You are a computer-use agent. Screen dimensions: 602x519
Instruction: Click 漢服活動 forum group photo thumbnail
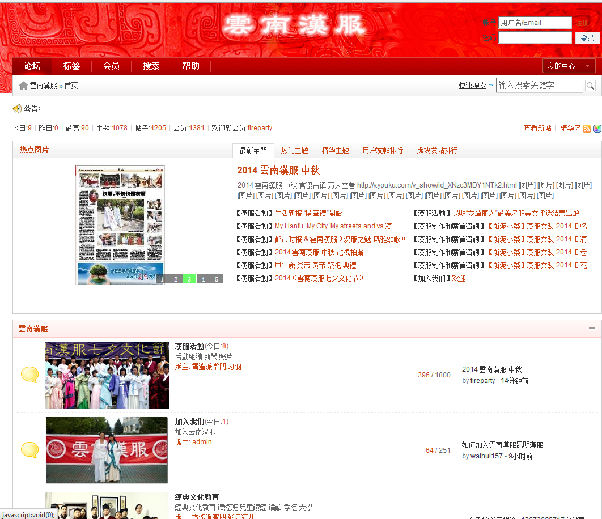107,375
